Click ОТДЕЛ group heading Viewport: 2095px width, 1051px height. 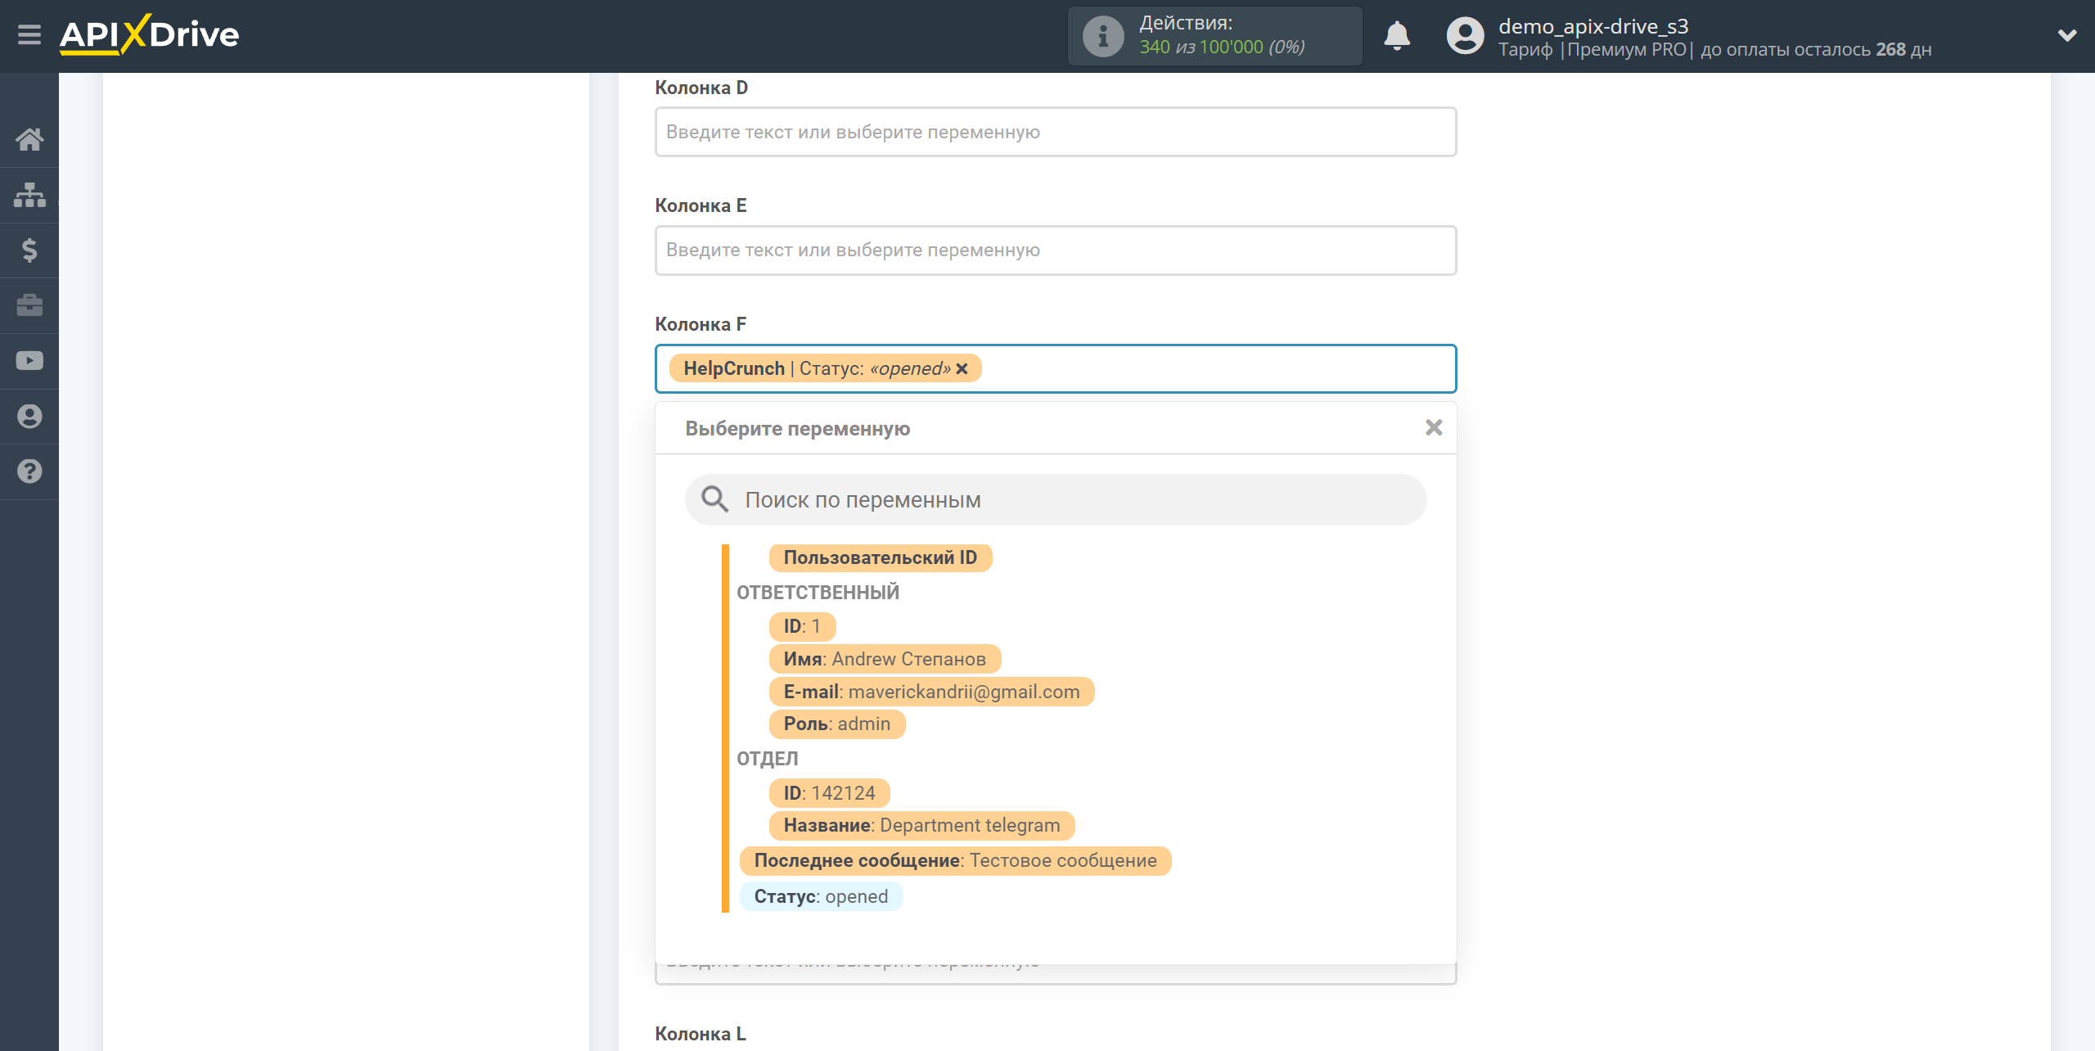click(x=768, y=759)
